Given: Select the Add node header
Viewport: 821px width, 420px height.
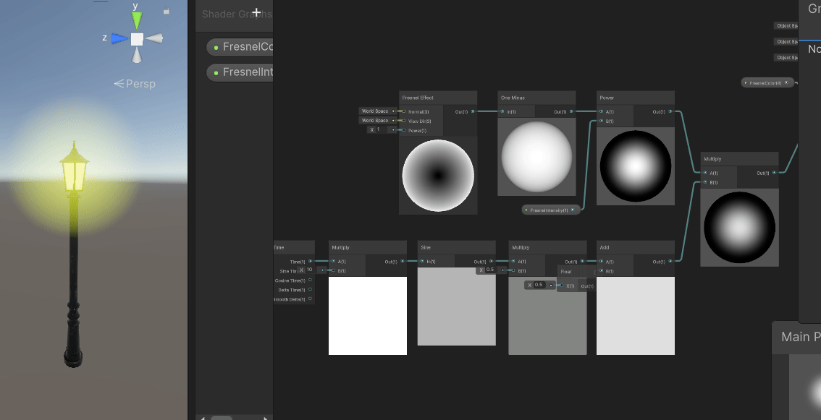Looking at the screenshot, I should tap(636, 247).
